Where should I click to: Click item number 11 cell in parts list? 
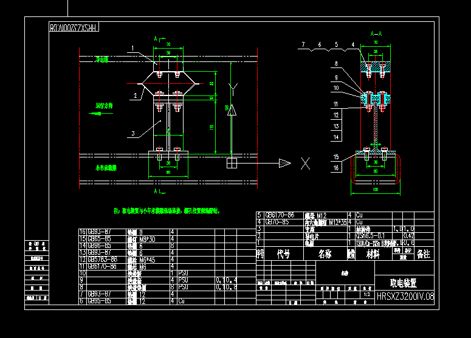coord(82,266)
